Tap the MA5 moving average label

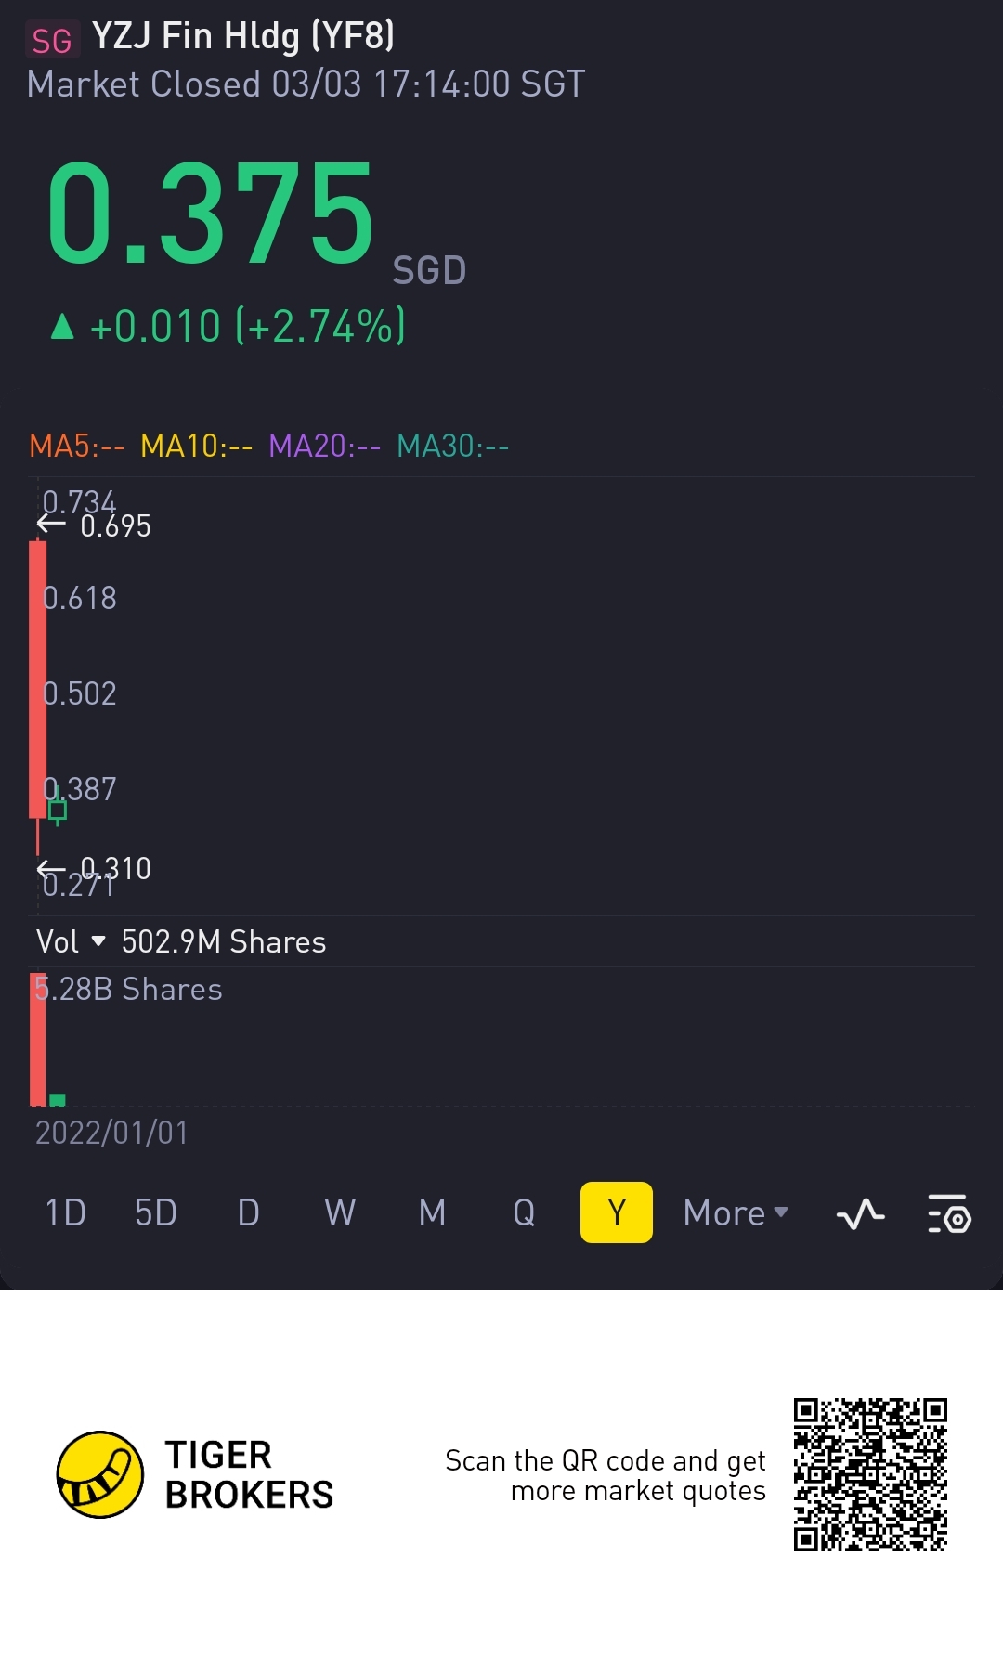76,446
